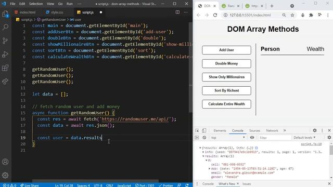Change the CRLF end of line setting
333x187 pixels.
click(110, 185)
